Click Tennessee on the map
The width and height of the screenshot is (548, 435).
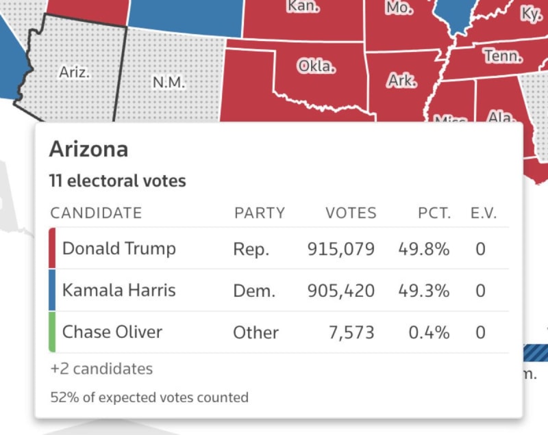coord(501,55)
